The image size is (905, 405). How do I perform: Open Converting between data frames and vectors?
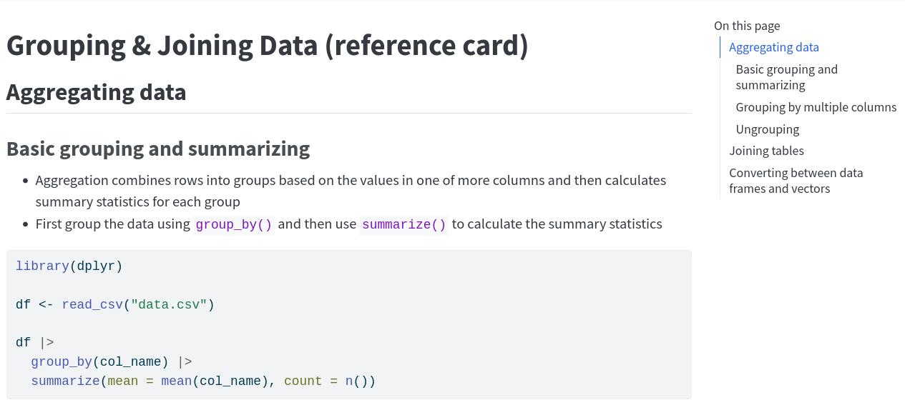[x=796, y=181]
